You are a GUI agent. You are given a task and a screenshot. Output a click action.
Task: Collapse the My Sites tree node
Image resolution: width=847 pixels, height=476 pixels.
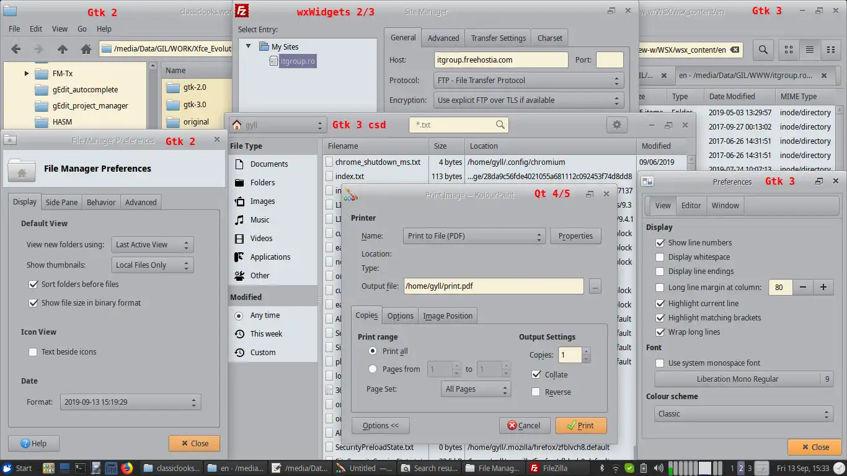248,46
